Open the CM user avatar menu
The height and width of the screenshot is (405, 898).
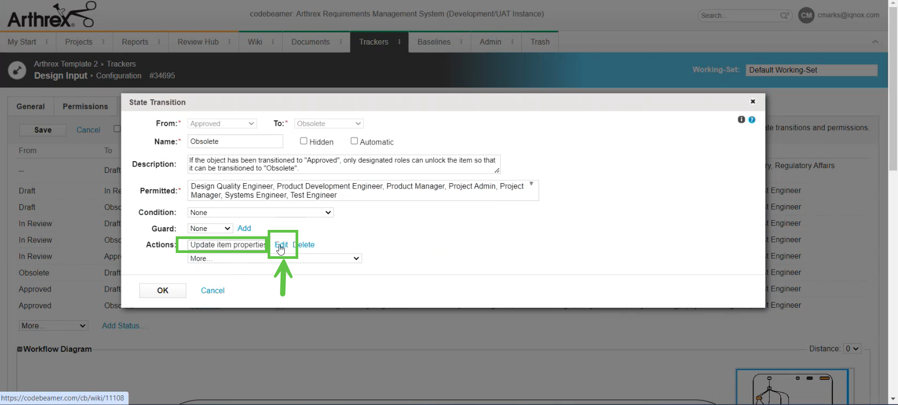[x=806, y=16]
